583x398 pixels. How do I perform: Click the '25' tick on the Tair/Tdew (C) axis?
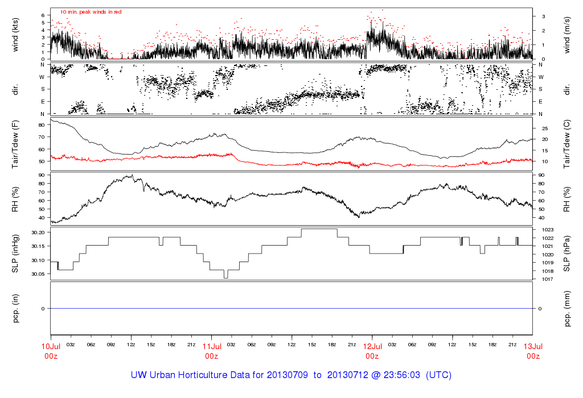(545, 128)
